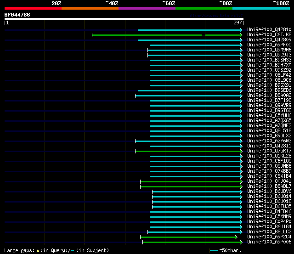Viewport: 294px width, 254px height.
Task: Click the UniRef100_B8A0A2 label
Action: point(269,96)
